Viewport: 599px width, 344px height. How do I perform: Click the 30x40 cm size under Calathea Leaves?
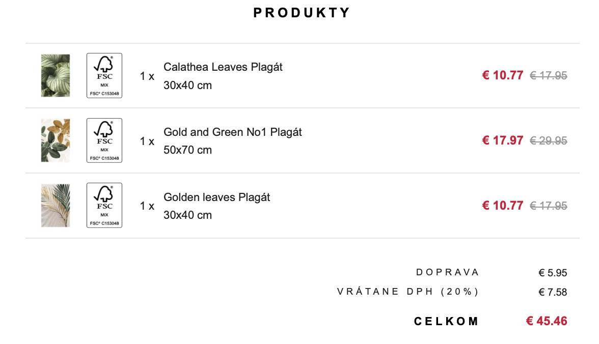coord(187,85)
